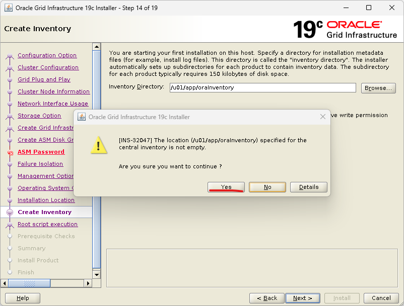Navigate to Operating System Groups step

[46, 188]
